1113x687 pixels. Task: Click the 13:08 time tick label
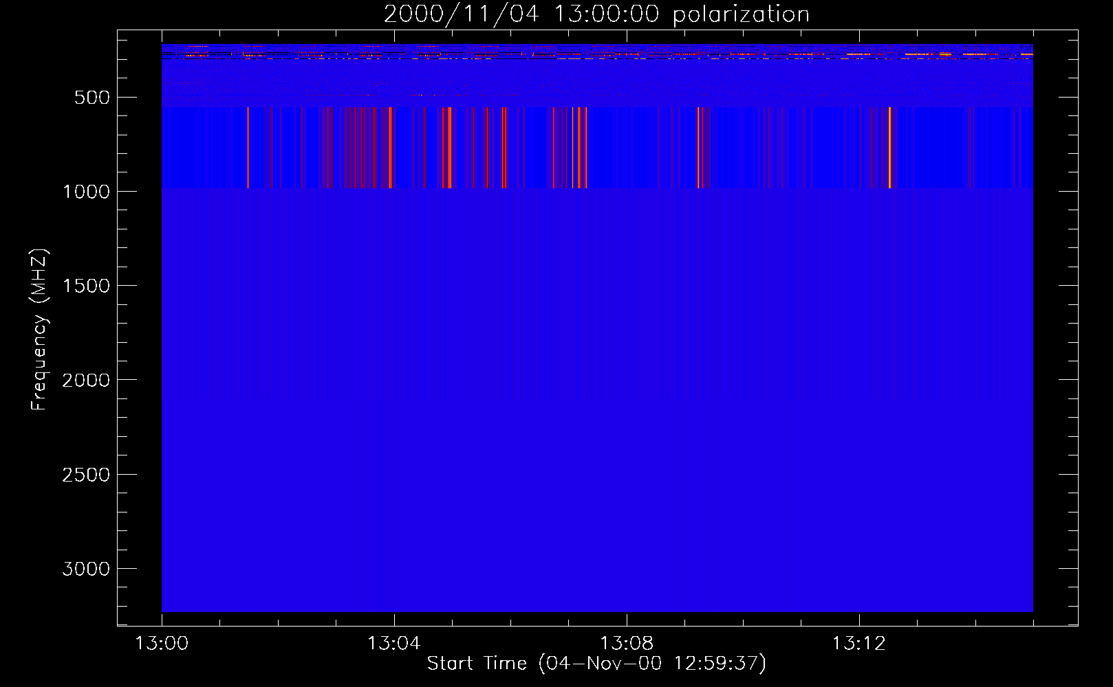(627, 644)
